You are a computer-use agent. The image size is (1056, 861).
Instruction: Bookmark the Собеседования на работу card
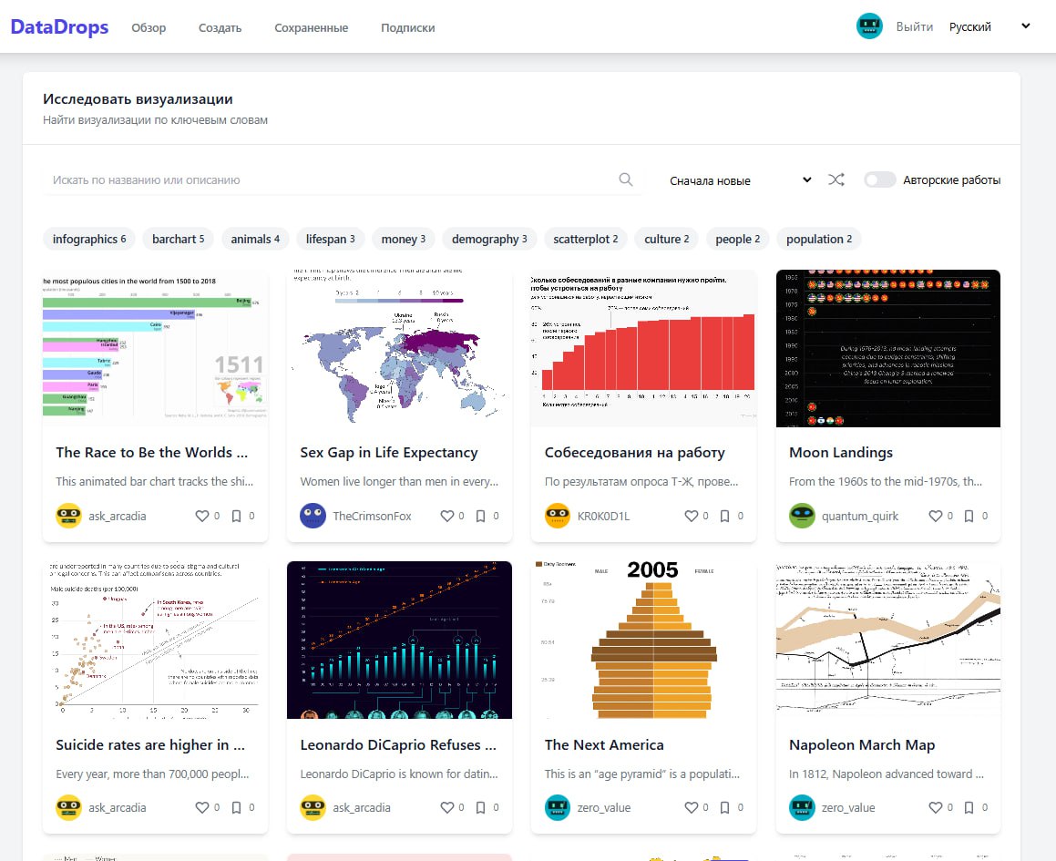point(726,515)
